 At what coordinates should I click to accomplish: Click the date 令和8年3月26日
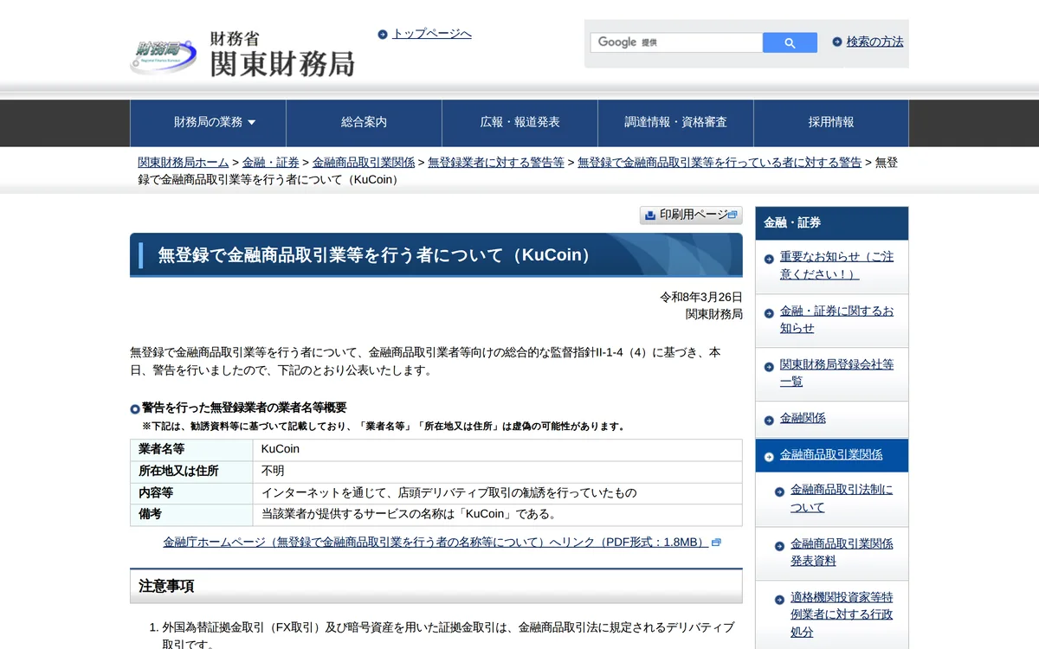coord(701,297)
